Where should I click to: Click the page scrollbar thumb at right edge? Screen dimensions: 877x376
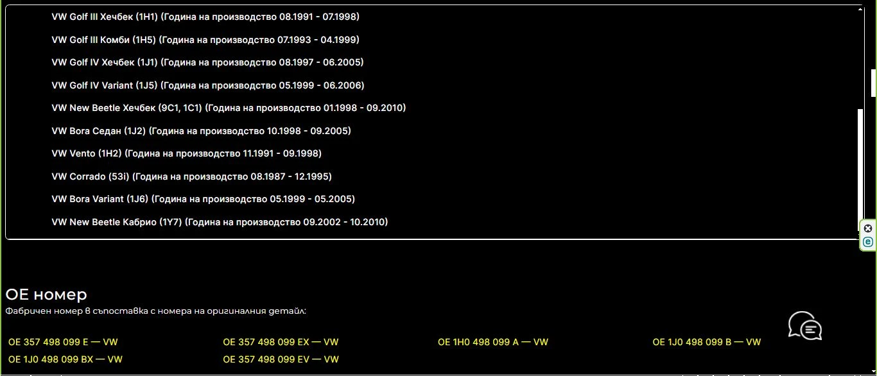[x=873, y=83]
